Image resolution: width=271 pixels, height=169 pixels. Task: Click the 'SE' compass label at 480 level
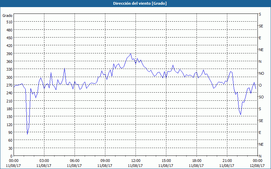pyautogui.click(x=261, y=26)
